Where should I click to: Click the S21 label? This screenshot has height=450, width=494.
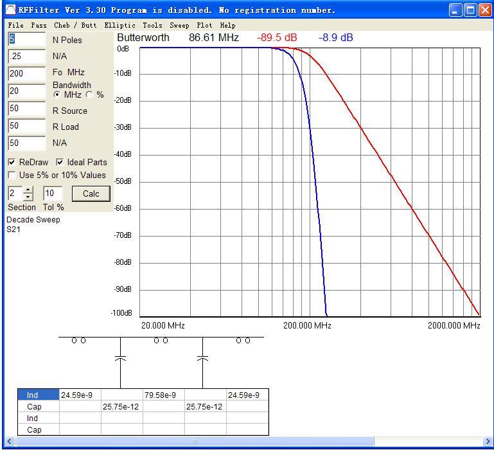(x=13, y=230)
